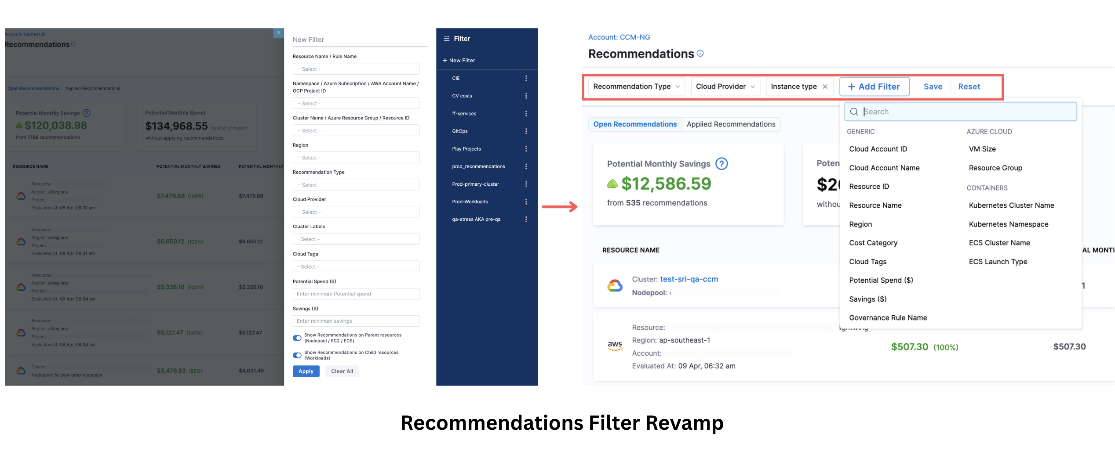Click the Add Filter button
The image size is (1115, 468).
pyautogui.click(x=874, y=86)
